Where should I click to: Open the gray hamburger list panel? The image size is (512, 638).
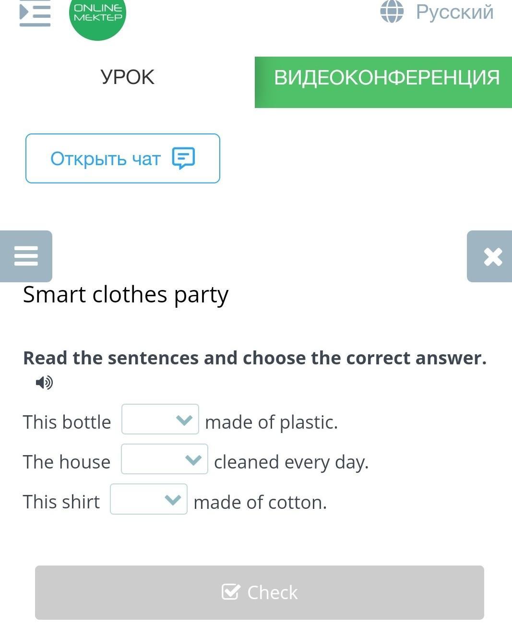click(x=26, y=256)
